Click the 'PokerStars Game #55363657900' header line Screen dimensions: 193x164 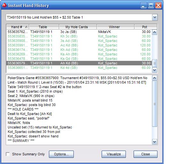pyautogui.click(x=77, y=78)
